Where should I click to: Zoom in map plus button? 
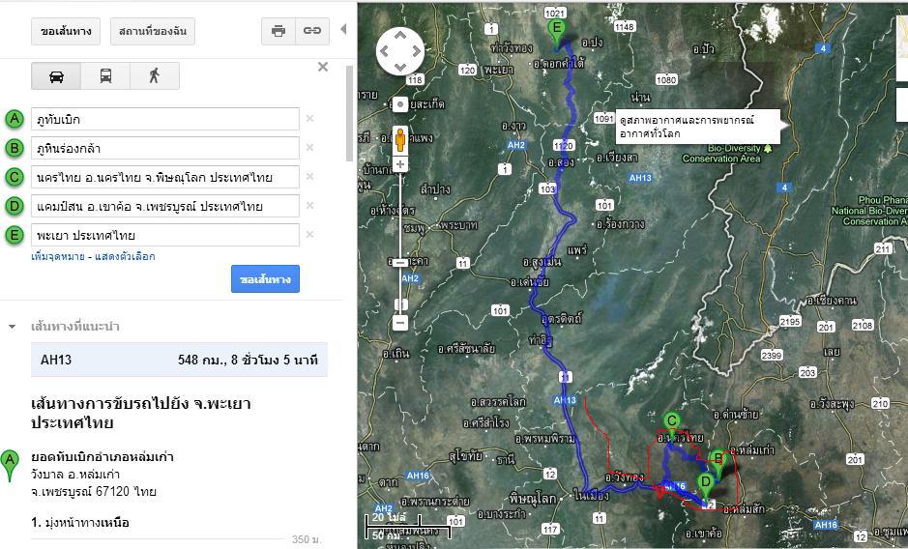(x=400, y=165)
